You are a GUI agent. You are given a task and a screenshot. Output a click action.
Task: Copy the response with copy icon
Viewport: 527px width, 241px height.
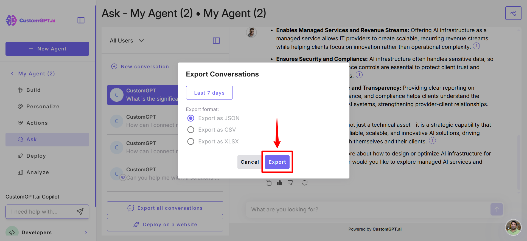(x=269, y=183)
